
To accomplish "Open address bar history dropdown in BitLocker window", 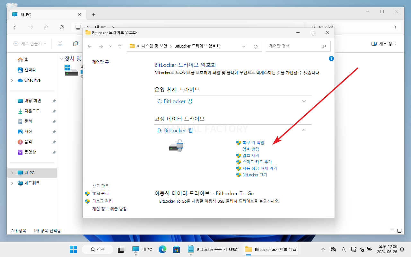I will tap(244, 46).
